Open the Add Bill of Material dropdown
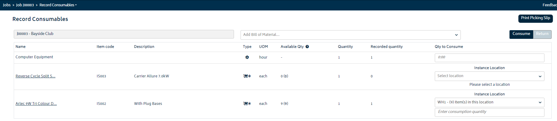 pyautogui.click(x=351, y=35)
